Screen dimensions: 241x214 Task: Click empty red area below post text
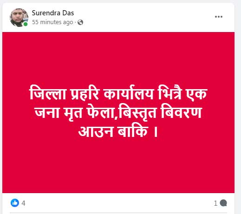[x=118, y=166]
